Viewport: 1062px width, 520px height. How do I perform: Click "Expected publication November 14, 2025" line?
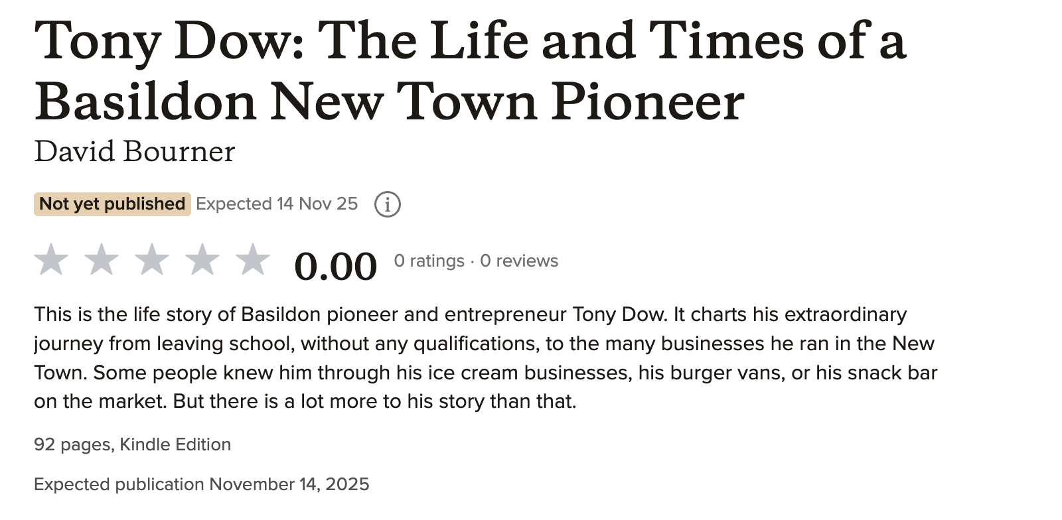coord(201,484)
